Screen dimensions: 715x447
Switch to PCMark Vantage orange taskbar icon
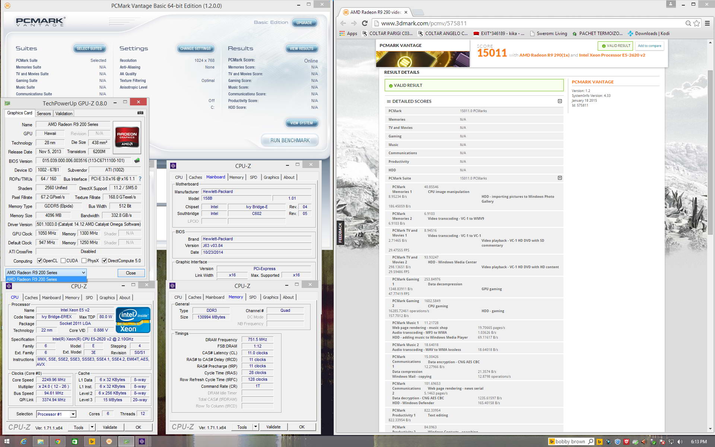click(109, 441)
